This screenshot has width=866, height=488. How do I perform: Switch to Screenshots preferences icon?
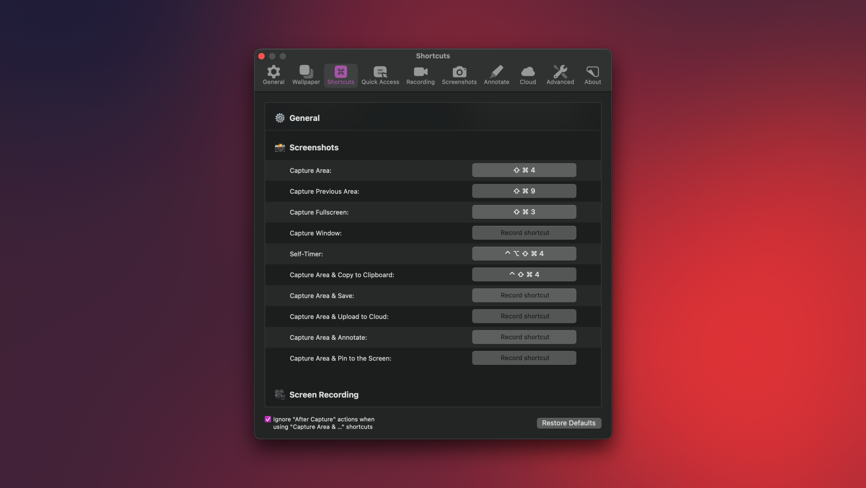459,75
